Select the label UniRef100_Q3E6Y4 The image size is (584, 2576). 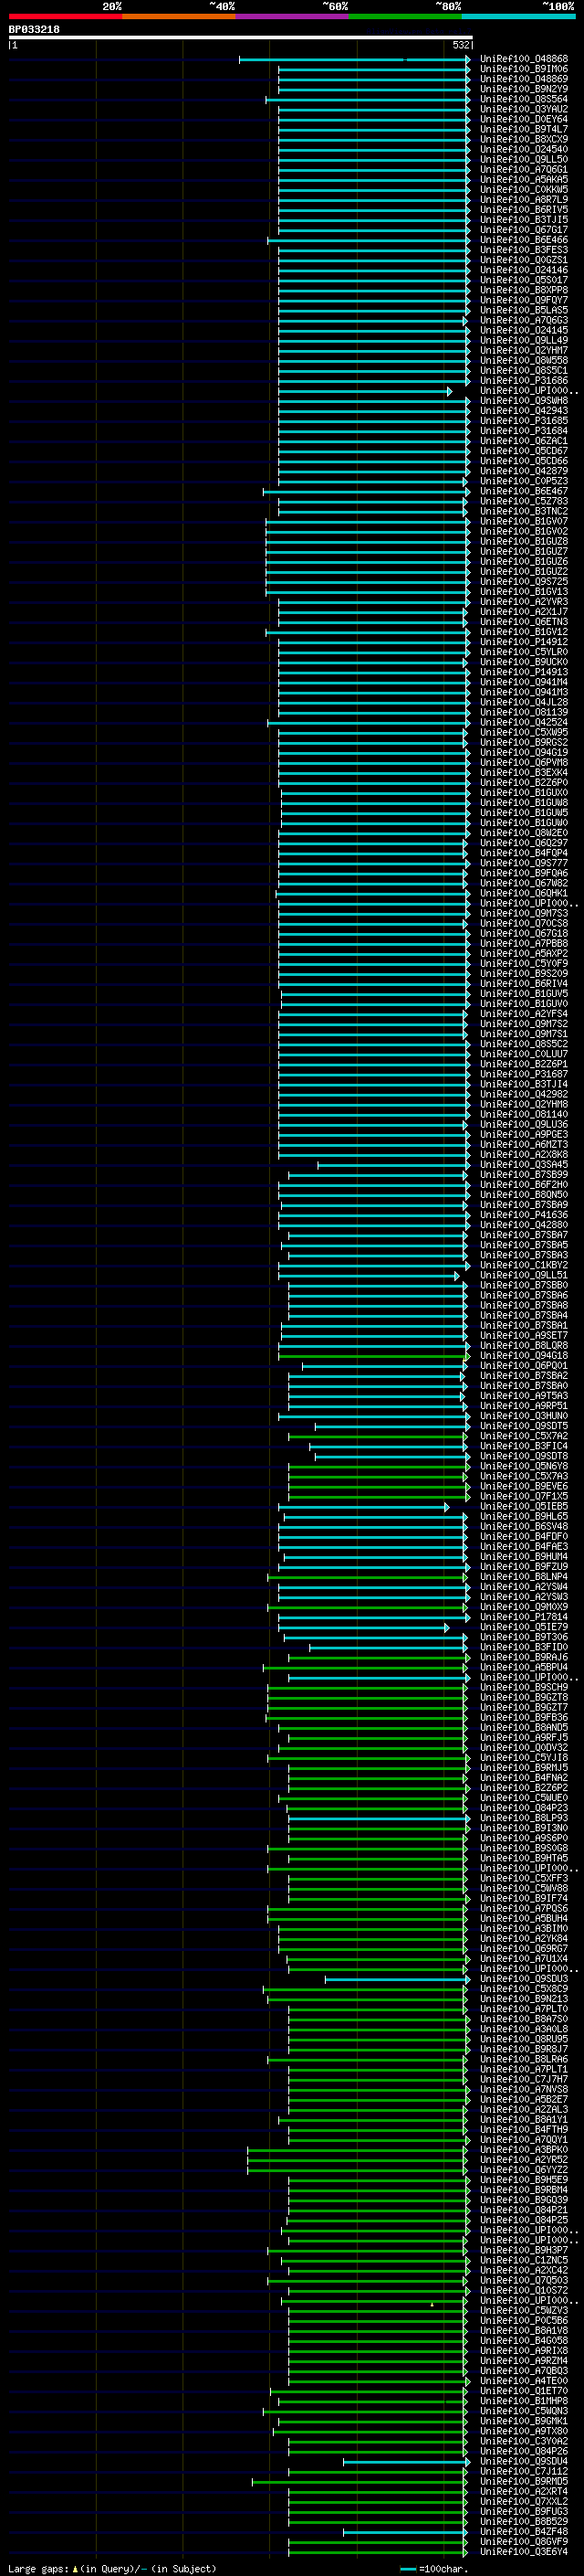point(524,2552)
